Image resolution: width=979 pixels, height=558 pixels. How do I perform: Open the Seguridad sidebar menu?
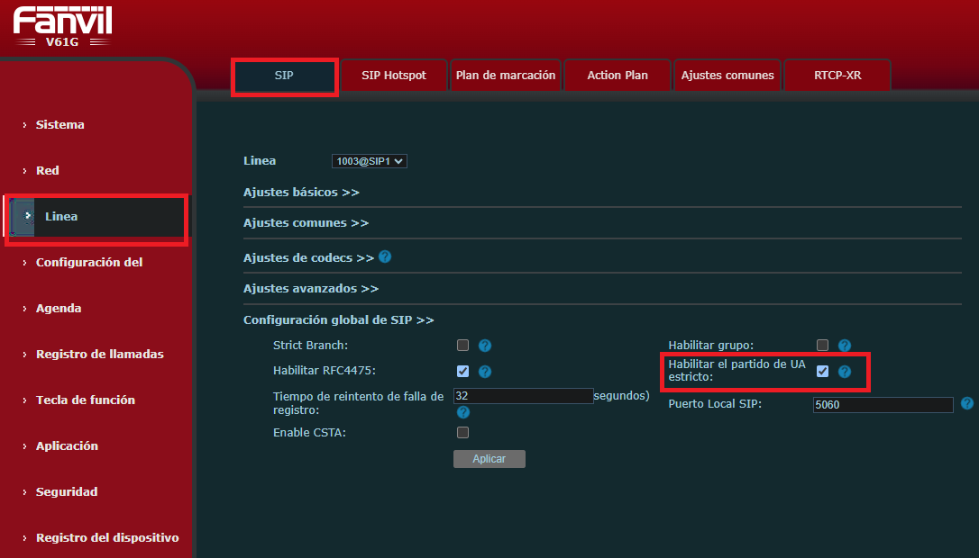coord(66,492)
